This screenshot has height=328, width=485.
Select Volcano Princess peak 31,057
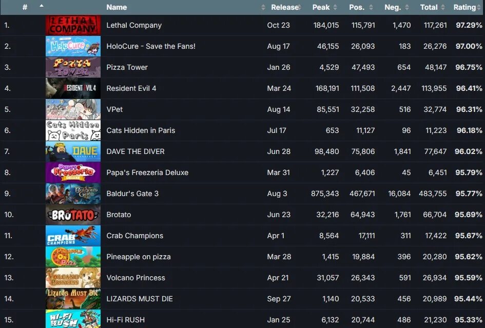click(327, 278)
